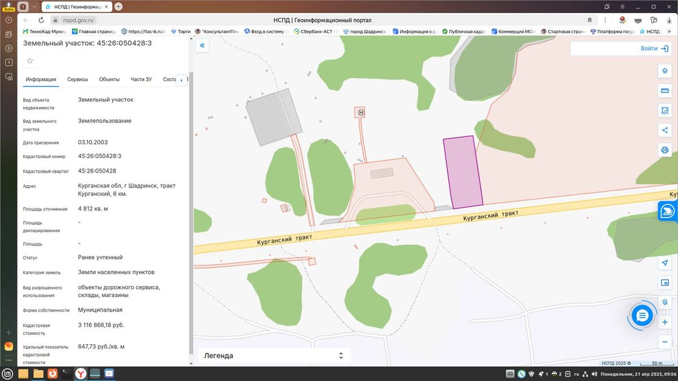The image size is (678, 381).
Task: Print the map via printer icon
Action: click(665, 150)
